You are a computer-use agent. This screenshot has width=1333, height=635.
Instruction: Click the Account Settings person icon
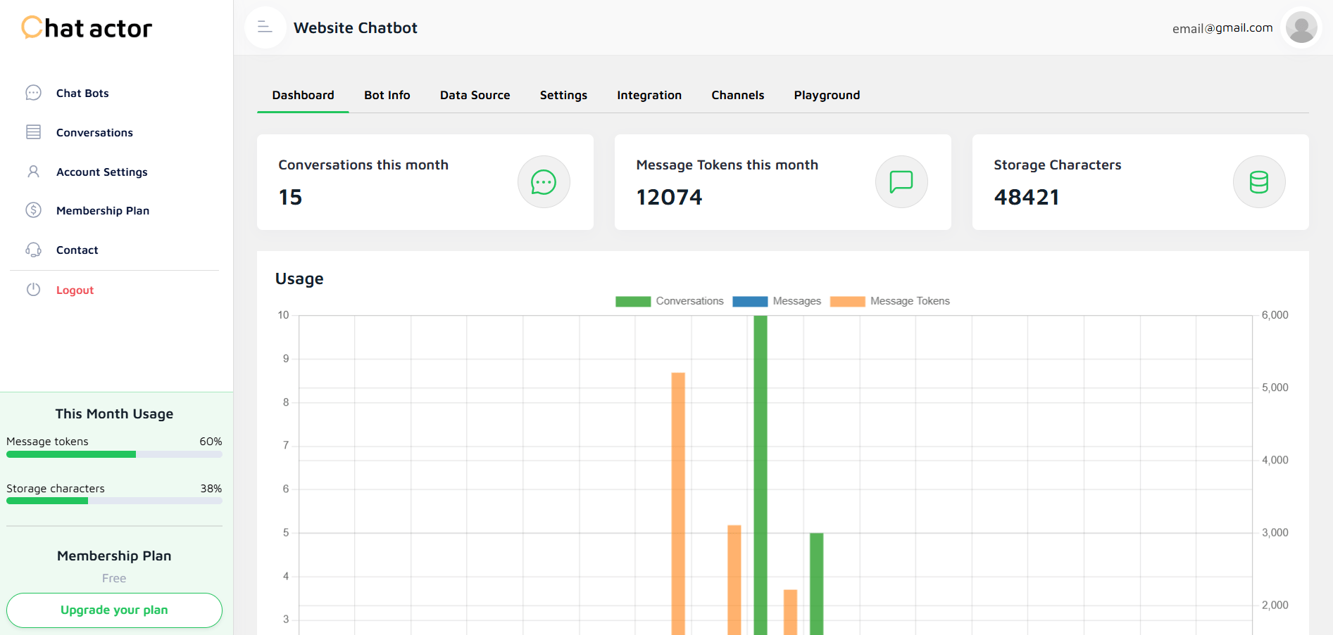[x=33, y=172]
